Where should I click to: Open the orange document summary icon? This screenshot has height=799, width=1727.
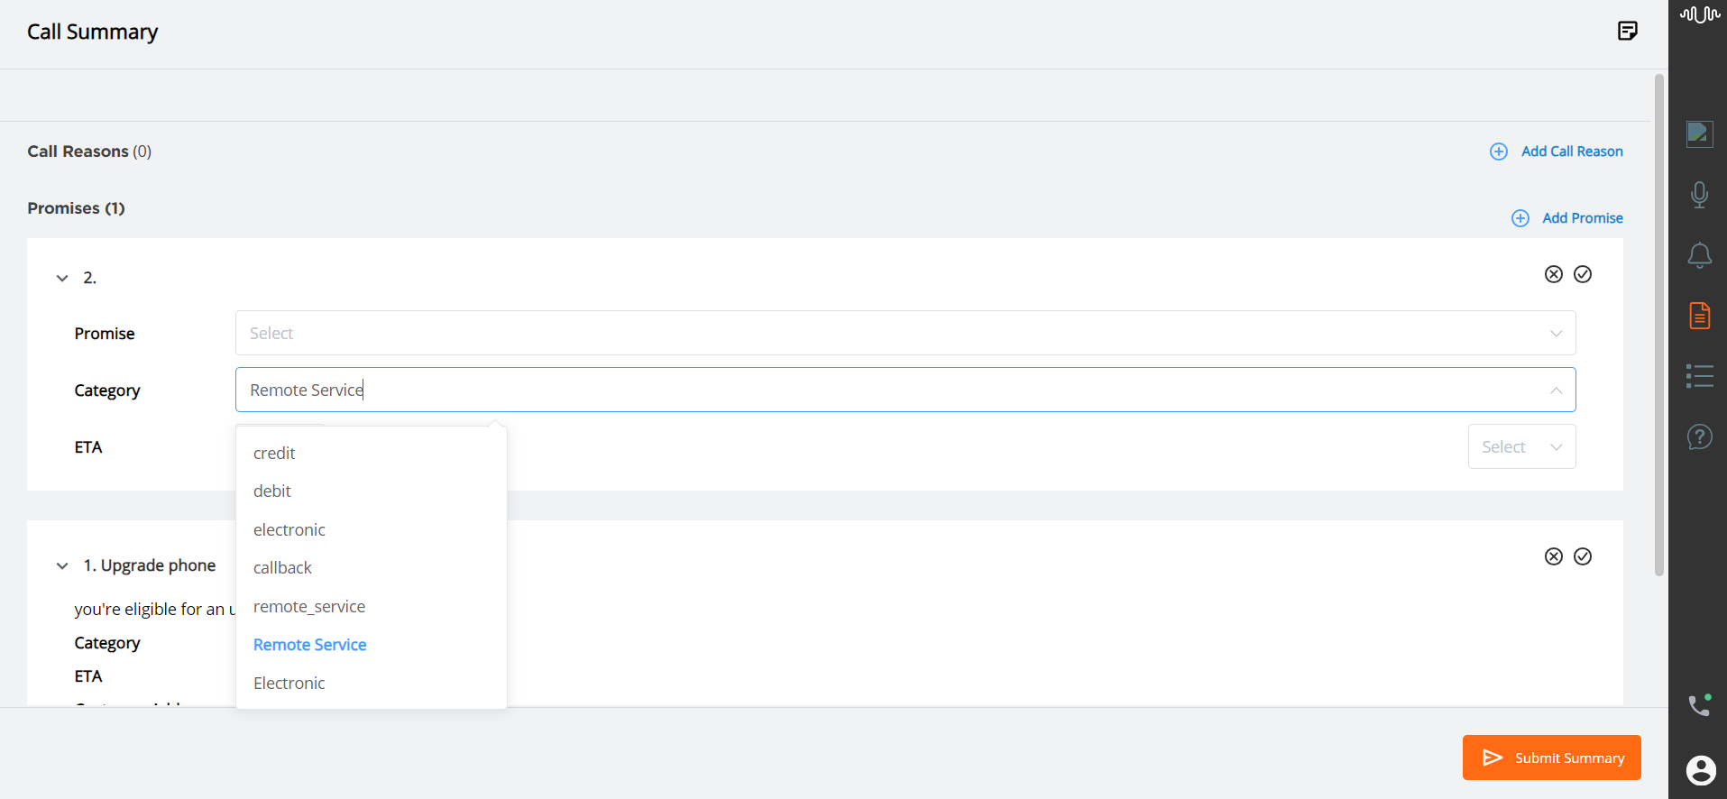click(1699, 316)
